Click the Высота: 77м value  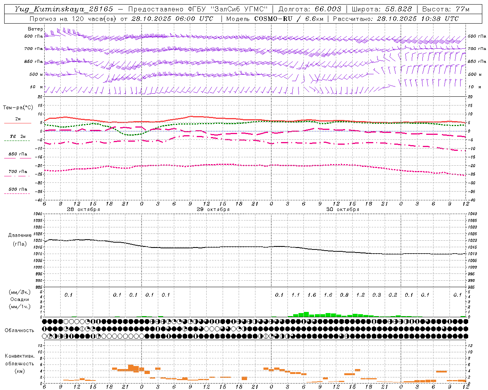[x=446, y=9]
